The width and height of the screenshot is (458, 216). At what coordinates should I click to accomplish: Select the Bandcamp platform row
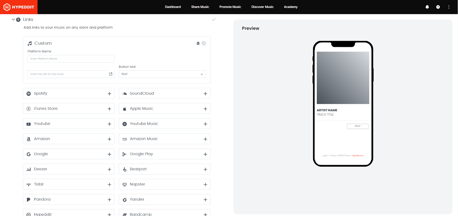pos(165,213)
